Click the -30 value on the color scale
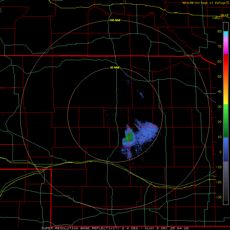The image size is (230, 230). click(218, 197)
